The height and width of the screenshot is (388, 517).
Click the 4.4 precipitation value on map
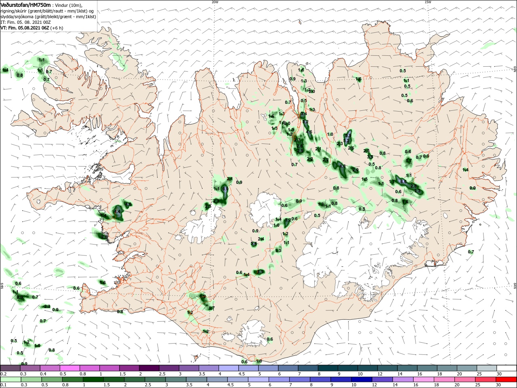118,211
